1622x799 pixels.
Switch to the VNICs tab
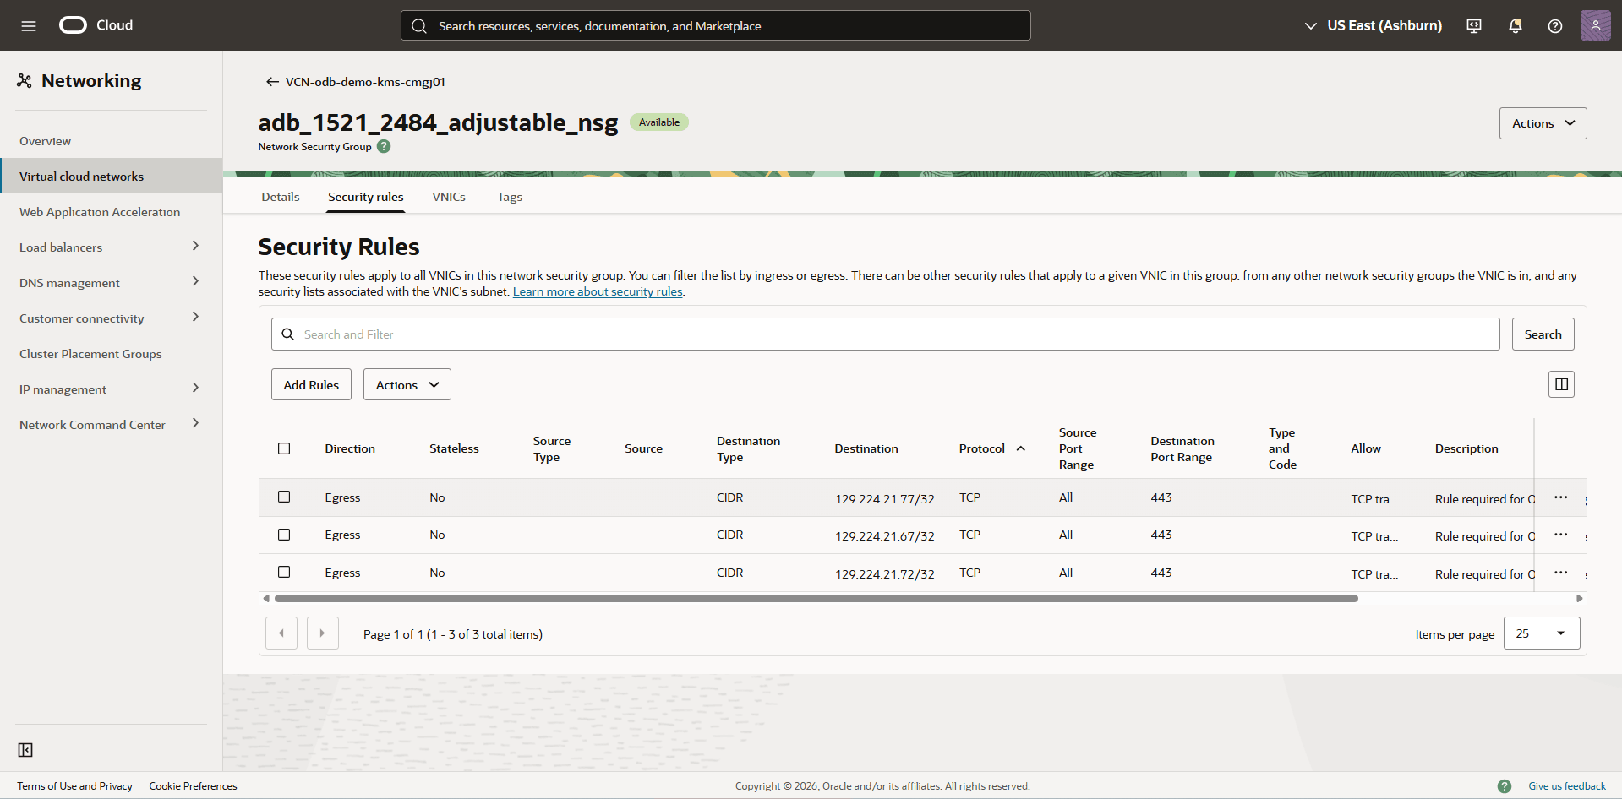pyautogui.click(x=449, y=196)
